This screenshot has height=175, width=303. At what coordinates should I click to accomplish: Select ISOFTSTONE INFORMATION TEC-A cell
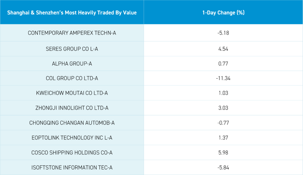(72, 168)
